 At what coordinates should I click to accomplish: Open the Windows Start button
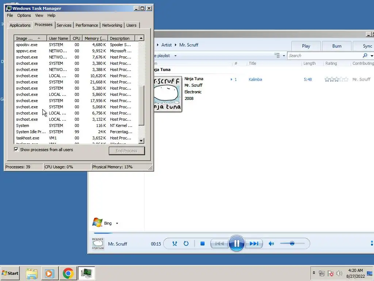(10, 273)
